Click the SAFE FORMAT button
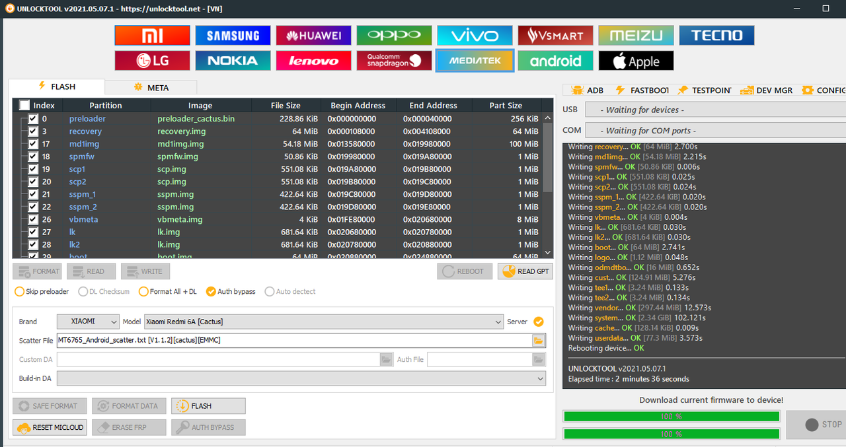846x447 pixels. [x=50, y=406]
